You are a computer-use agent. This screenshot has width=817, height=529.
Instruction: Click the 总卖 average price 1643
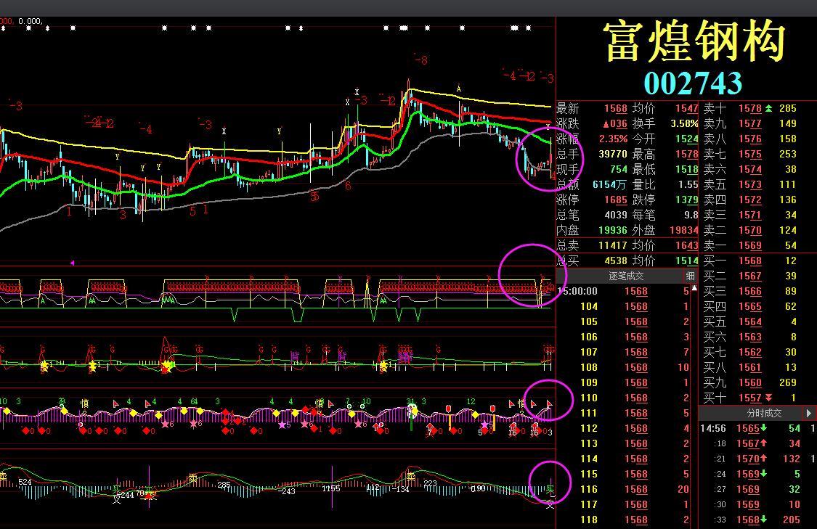tap(687, 245)
